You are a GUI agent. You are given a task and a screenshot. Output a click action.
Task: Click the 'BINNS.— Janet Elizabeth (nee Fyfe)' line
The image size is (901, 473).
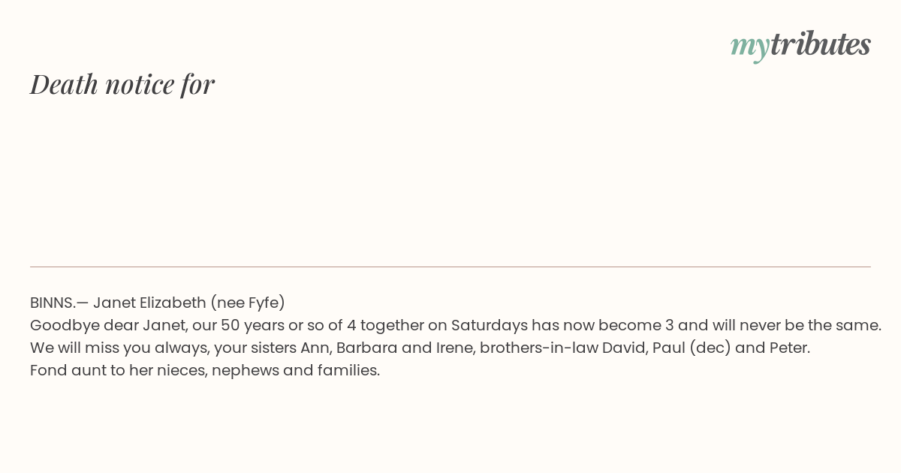pos(158,303)
